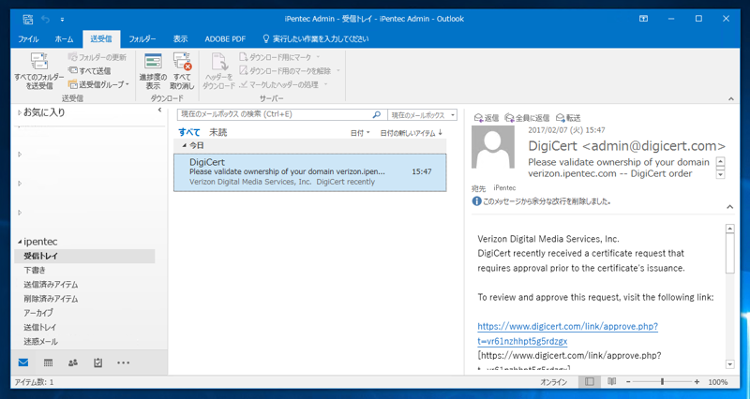Select the すべて filter
750x399 pixels.
point(189,132)
